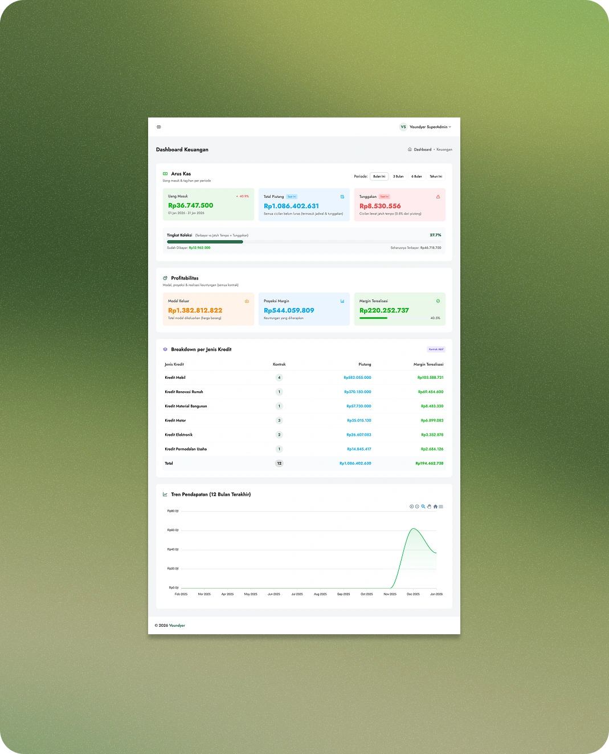
Task: Open the hamburger sidebar menu
Action: (x=158, y=127)
